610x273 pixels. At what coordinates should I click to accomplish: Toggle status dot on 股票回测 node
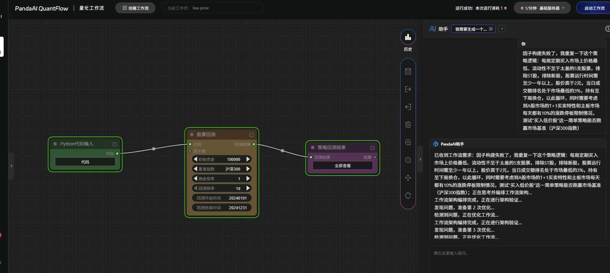[192, 134]
